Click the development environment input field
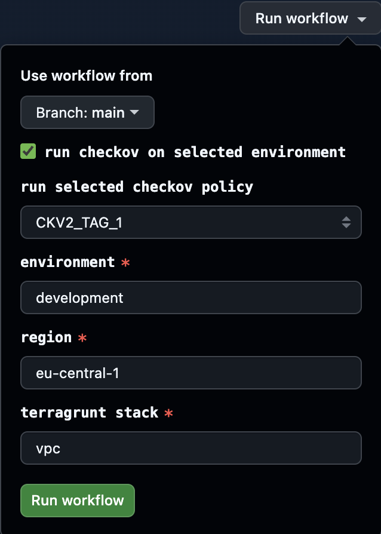The width and height of the screenshot is (381, 534). pyautogui.click(x=191, y=297)
